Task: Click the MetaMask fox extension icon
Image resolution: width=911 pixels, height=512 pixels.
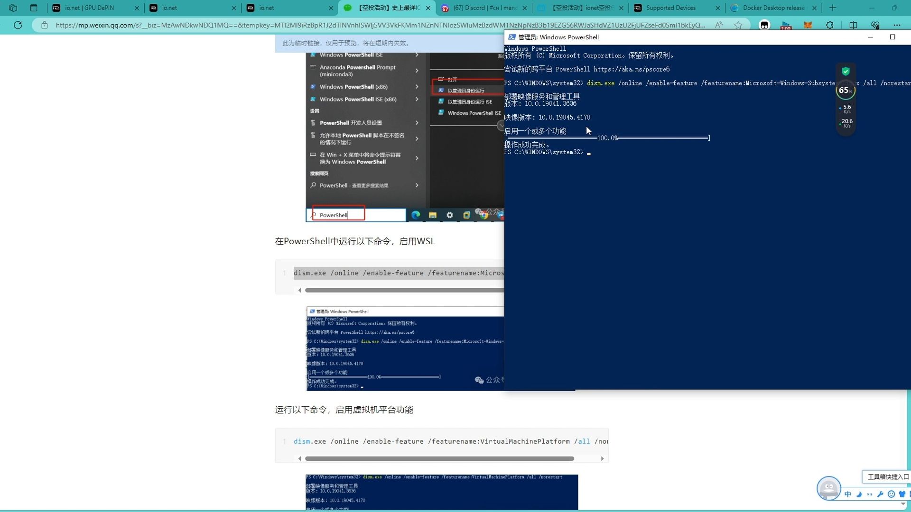Action: click(808, 25)
